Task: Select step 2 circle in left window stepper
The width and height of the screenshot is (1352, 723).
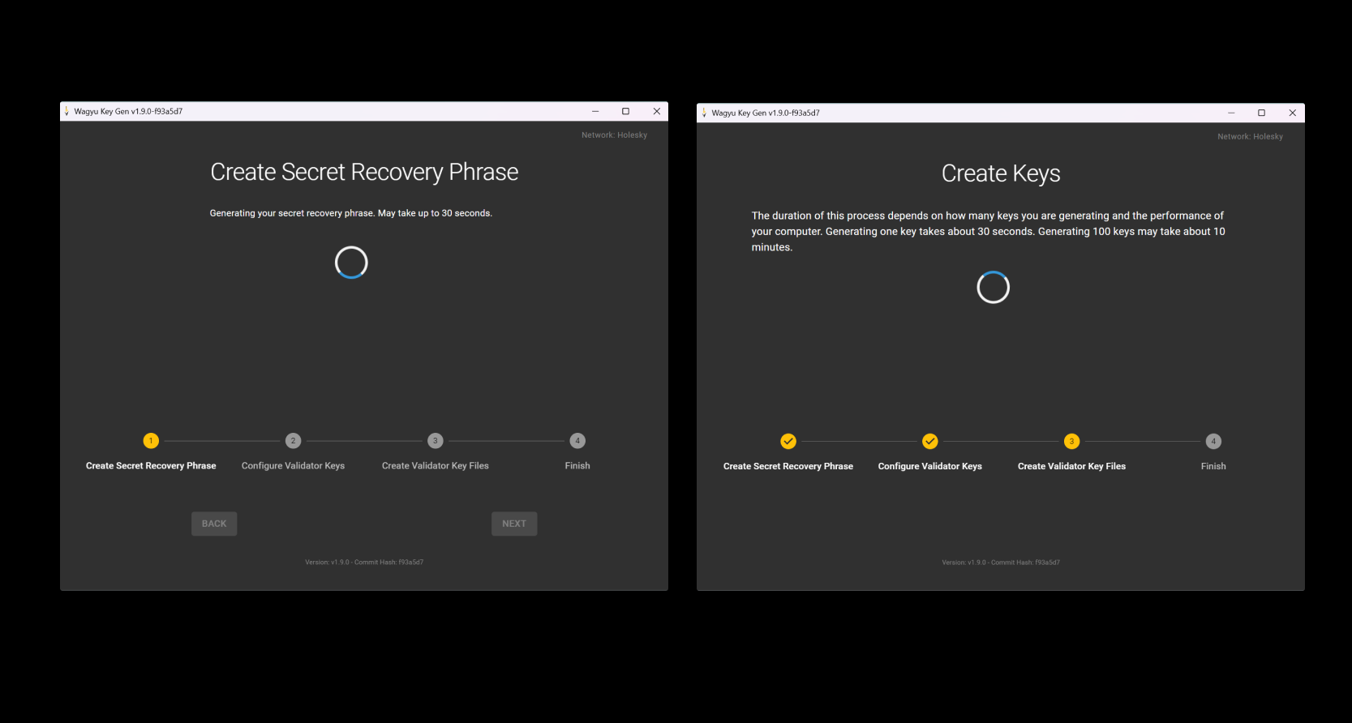Action: tap(293, 441)
